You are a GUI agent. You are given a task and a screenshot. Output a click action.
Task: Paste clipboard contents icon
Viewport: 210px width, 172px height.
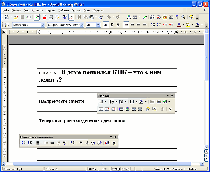91,17
